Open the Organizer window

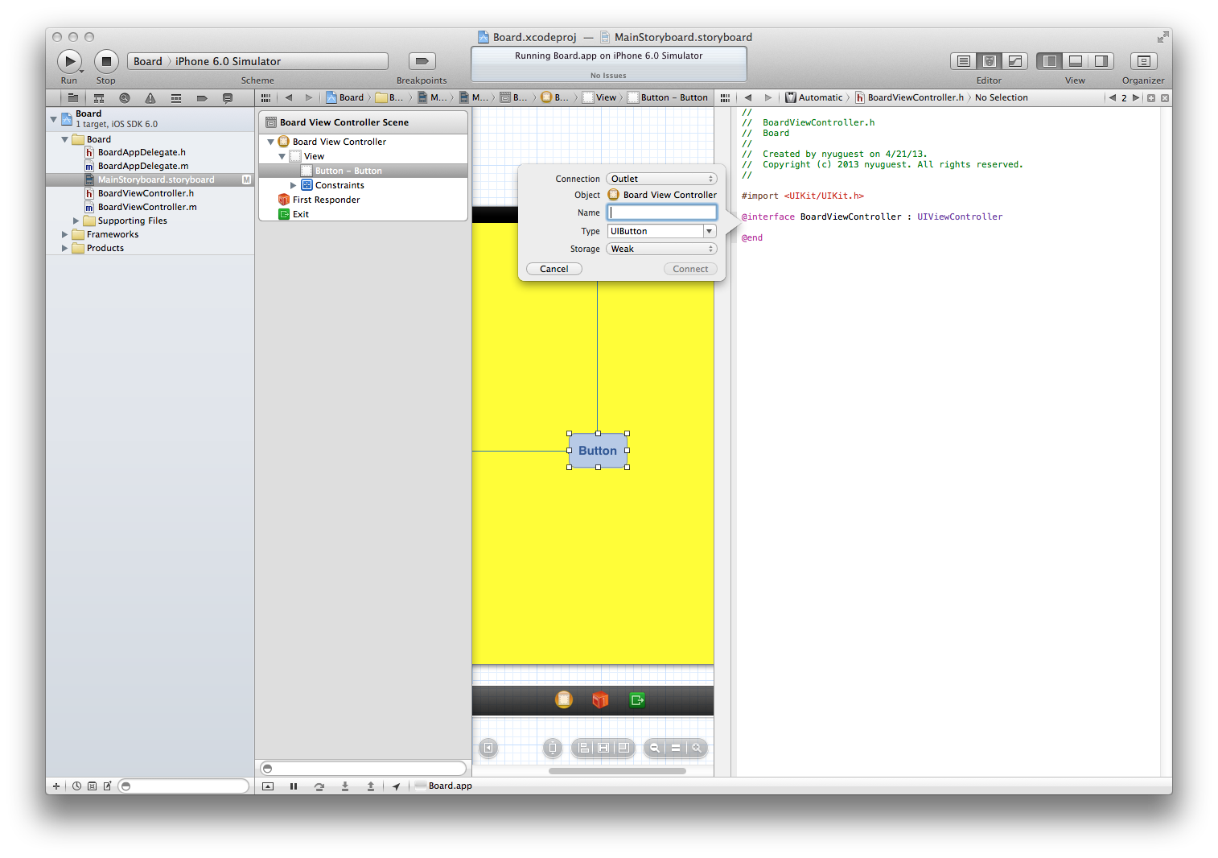click(1143, 61)
